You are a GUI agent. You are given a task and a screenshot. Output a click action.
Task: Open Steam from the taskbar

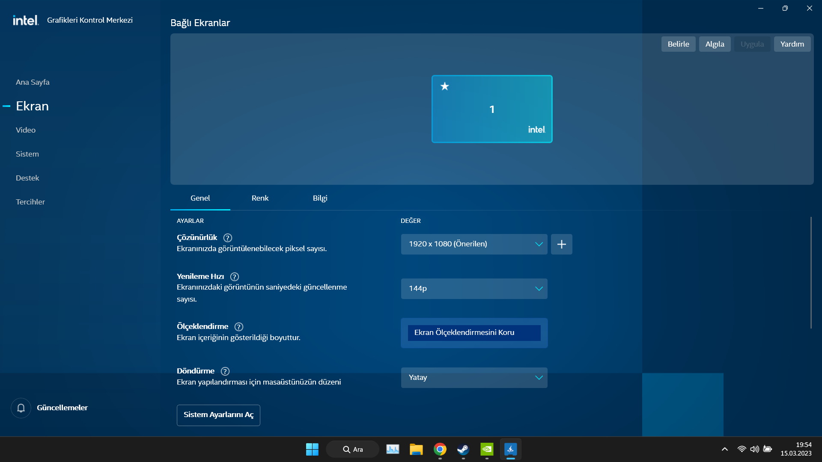point(463,449)
